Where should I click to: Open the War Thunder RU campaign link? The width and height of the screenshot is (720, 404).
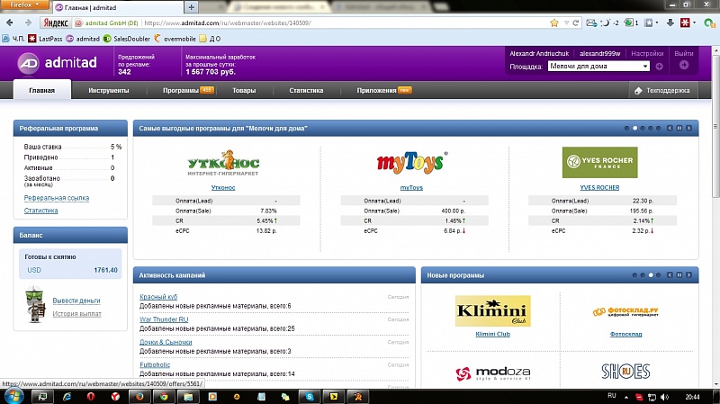(x=164, y=319)
